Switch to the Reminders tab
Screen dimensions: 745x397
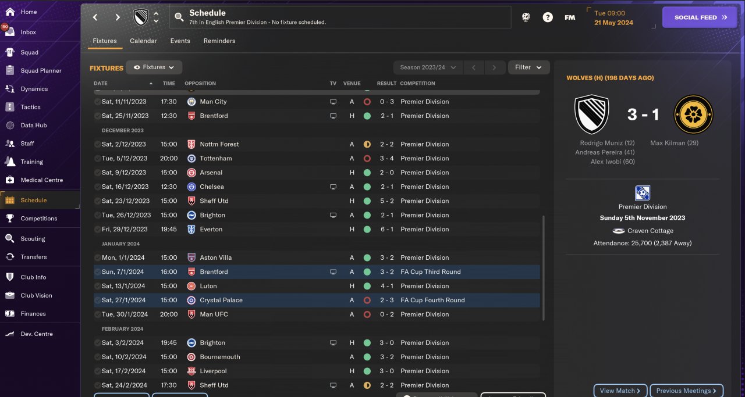pos(219,41)
